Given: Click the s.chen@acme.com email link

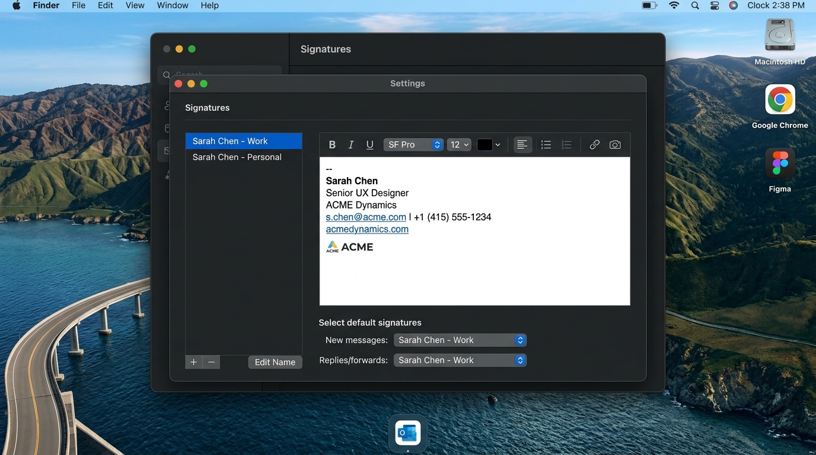Looking at the screenshot, I should 366,217.
